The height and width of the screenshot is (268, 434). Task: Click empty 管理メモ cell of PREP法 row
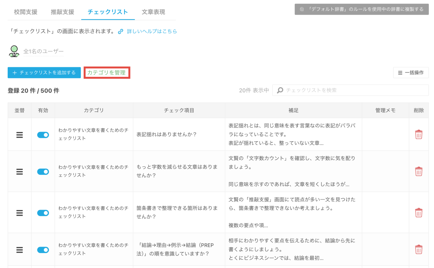pyautogui.click(x=386, y=250)
